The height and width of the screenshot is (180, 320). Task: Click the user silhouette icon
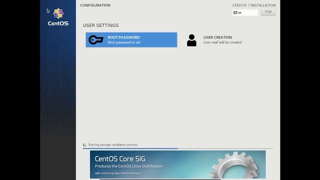click(x=191, y=40)
